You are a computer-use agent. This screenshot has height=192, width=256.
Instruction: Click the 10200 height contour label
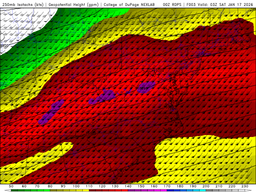159,70
